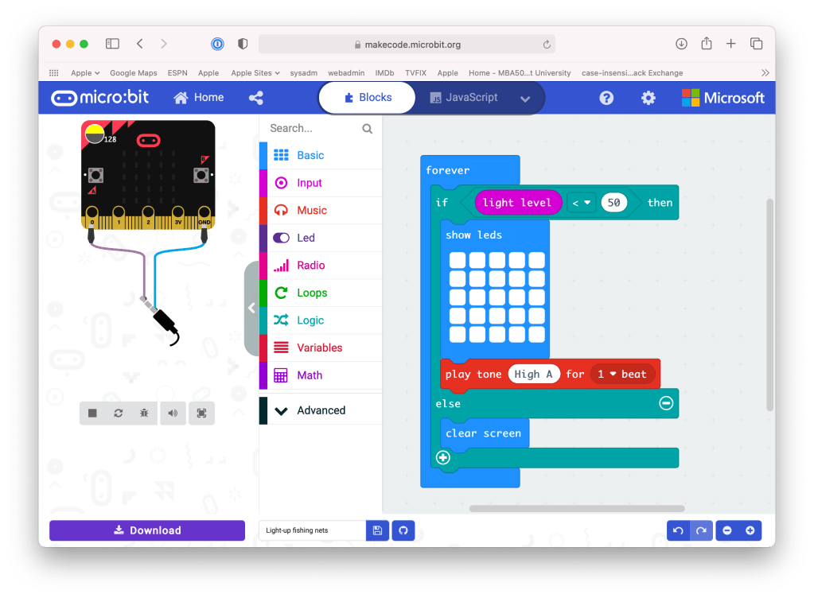Screen dimensions: 814x598
Task: Open the Music blocks category
Action: pos(312,210)
